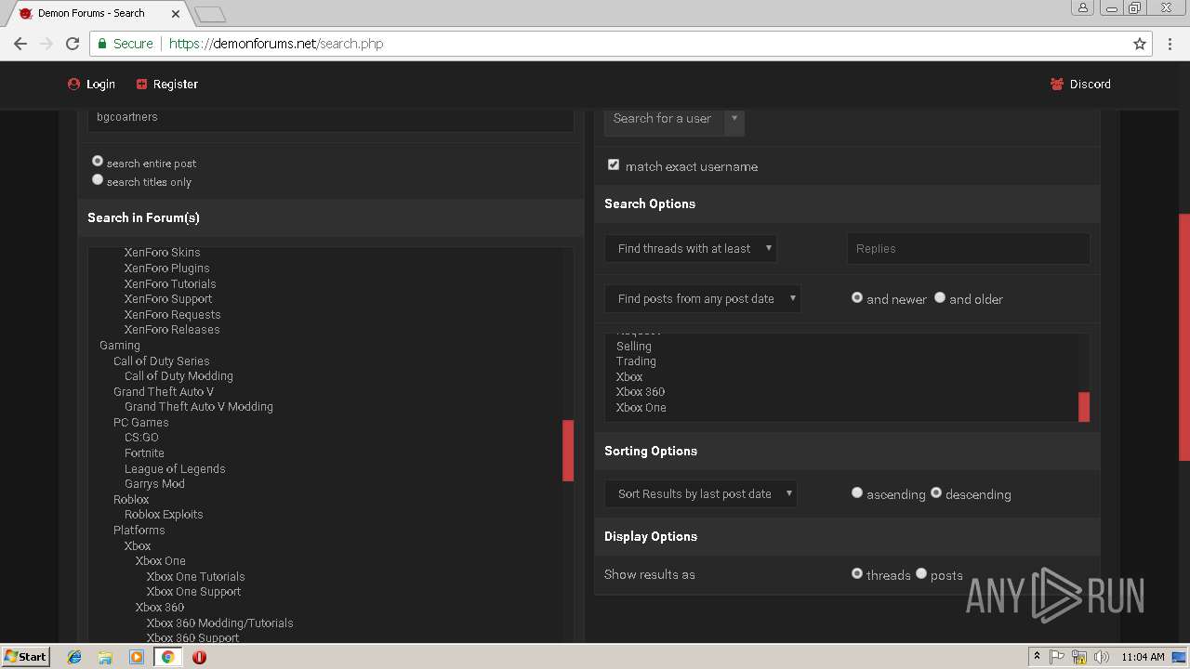Select Call of Duty Modding forum
This screenshot has width=1190, height=669.
(178, 375)
